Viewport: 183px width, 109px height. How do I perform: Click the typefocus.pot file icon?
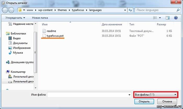point(44,36)
